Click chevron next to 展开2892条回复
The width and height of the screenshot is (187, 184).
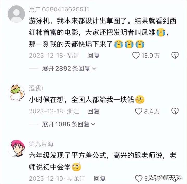click(94, 69)
